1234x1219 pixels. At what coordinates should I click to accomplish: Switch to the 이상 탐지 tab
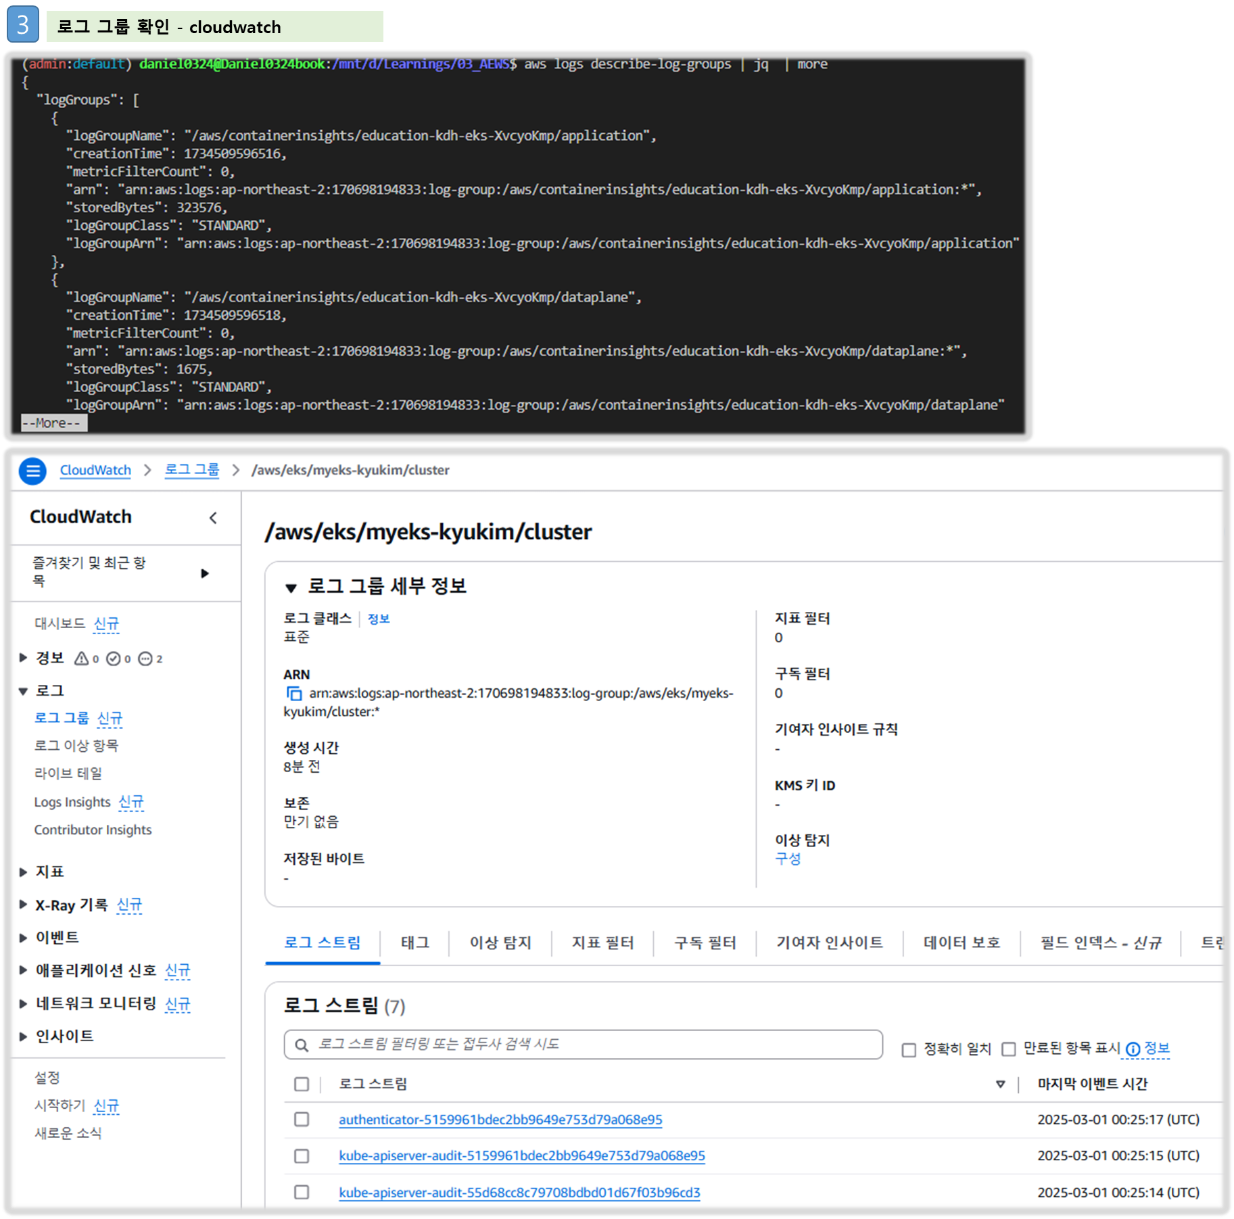click(x=500, y=942)
